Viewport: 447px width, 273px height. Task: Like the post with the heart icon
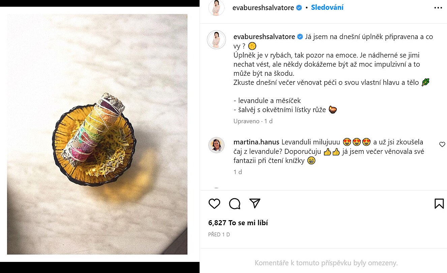(214, 204)
